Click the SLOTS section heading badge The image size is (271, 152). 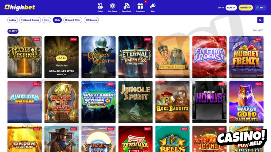[13, 31]
